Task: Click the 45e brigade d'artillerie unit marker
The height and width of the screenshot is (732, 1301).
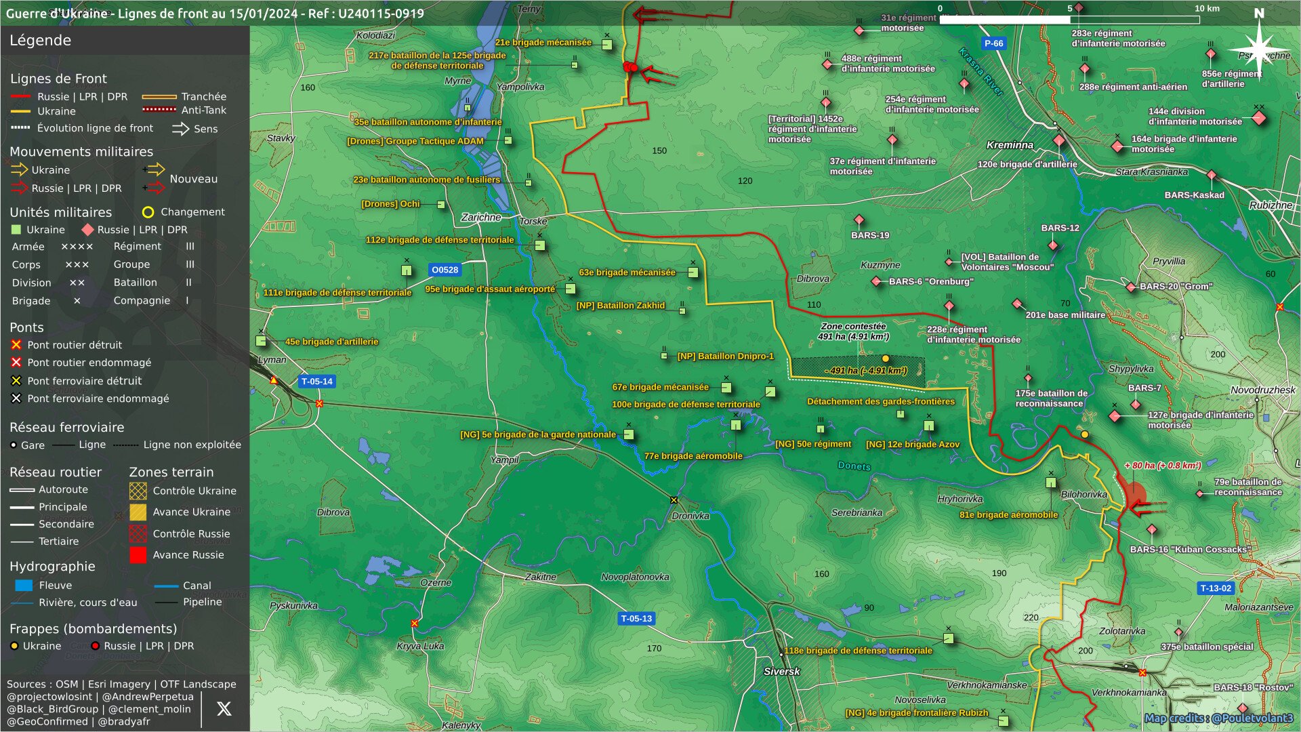Action: point(261,341)
